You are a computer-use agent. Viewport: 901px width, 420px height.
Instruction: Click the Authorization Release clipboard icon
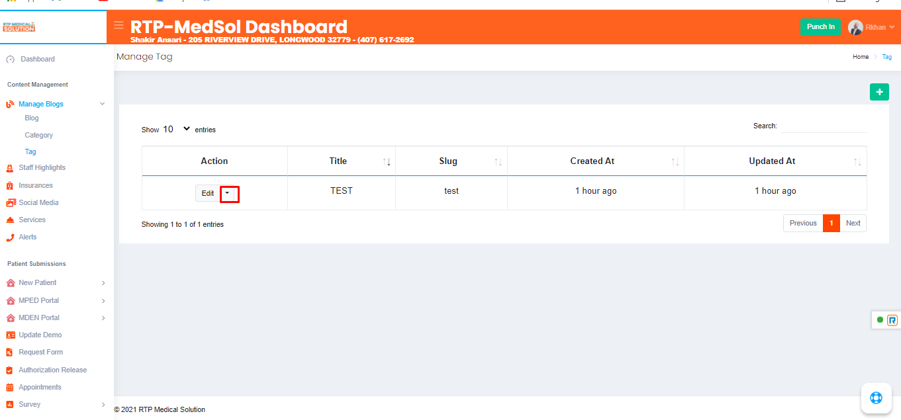(x=10, y=370)
